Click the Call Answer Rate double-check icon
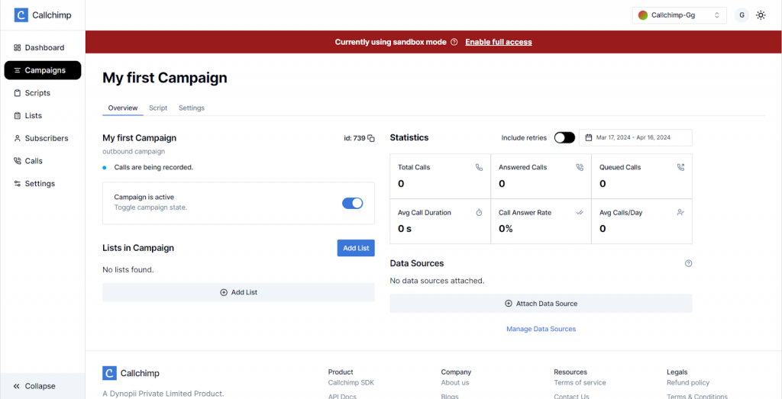Viewport: 782px width, 399px height. pyautogui.click(x=580, y=213)
